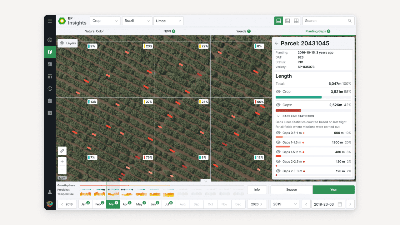This screenshot has width=400, height=225.
Task: Toggle visibility of Crop length
Action: [278, 92]
